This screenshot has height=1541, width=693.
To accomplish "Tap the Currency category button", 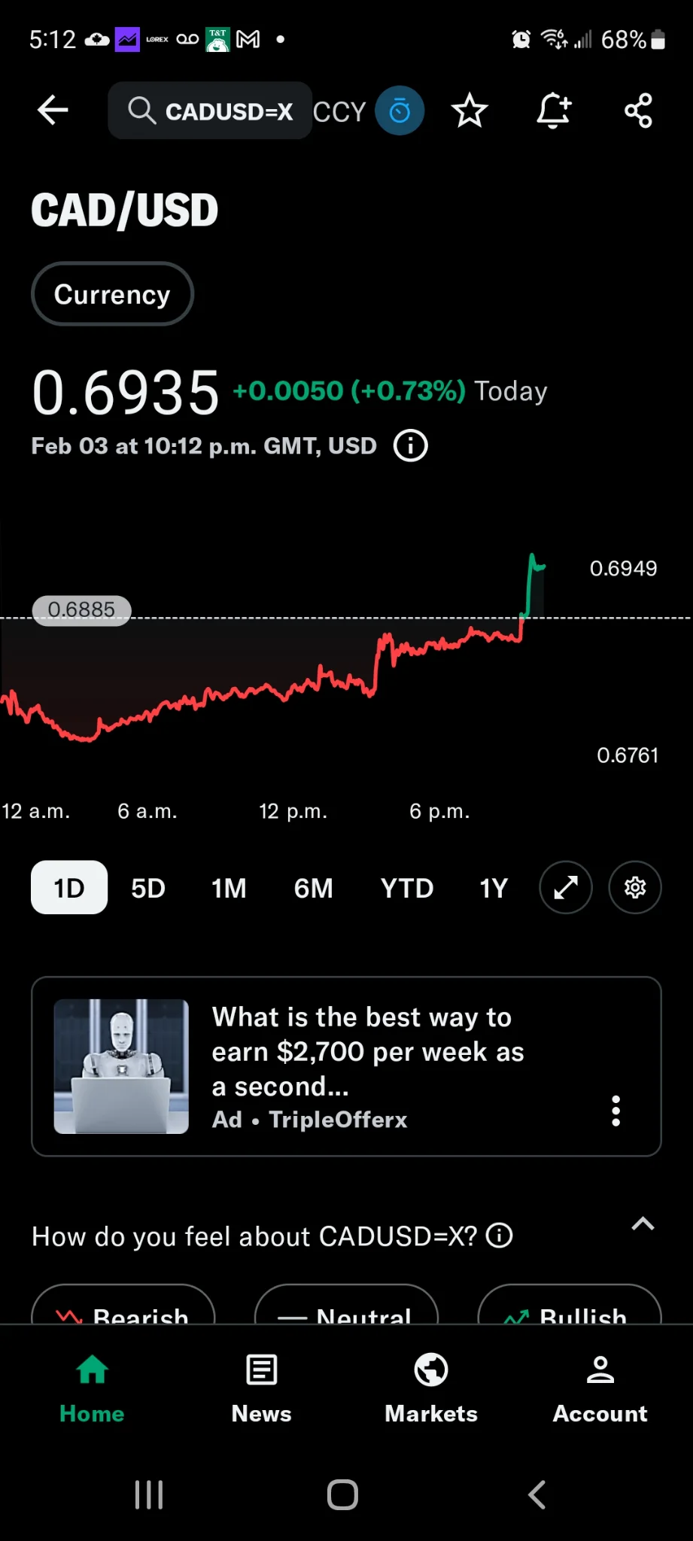I will pyautogui.click(x=112, y=294).
